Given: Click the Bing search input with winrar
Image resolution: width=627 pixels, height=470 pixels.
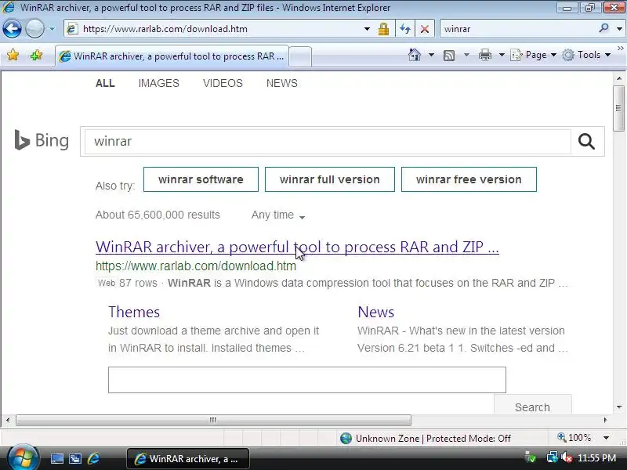Looking at the screenshot, I should tap(328, 142).
